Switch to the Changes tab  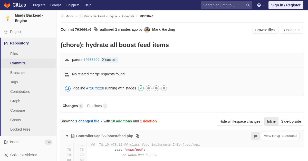click(x=73, y=106)
